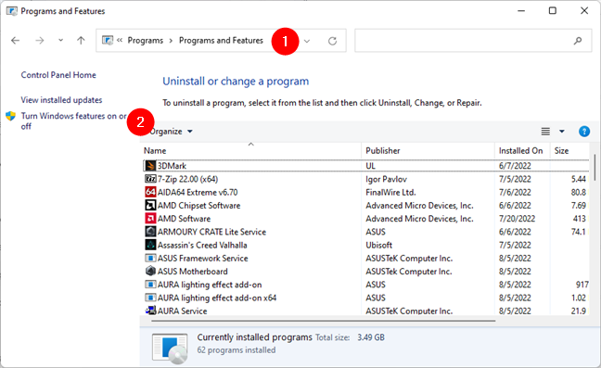601x368 pixels.
Task: Click the breadcrumb overflow double chevron
Action: click(120, 40)
